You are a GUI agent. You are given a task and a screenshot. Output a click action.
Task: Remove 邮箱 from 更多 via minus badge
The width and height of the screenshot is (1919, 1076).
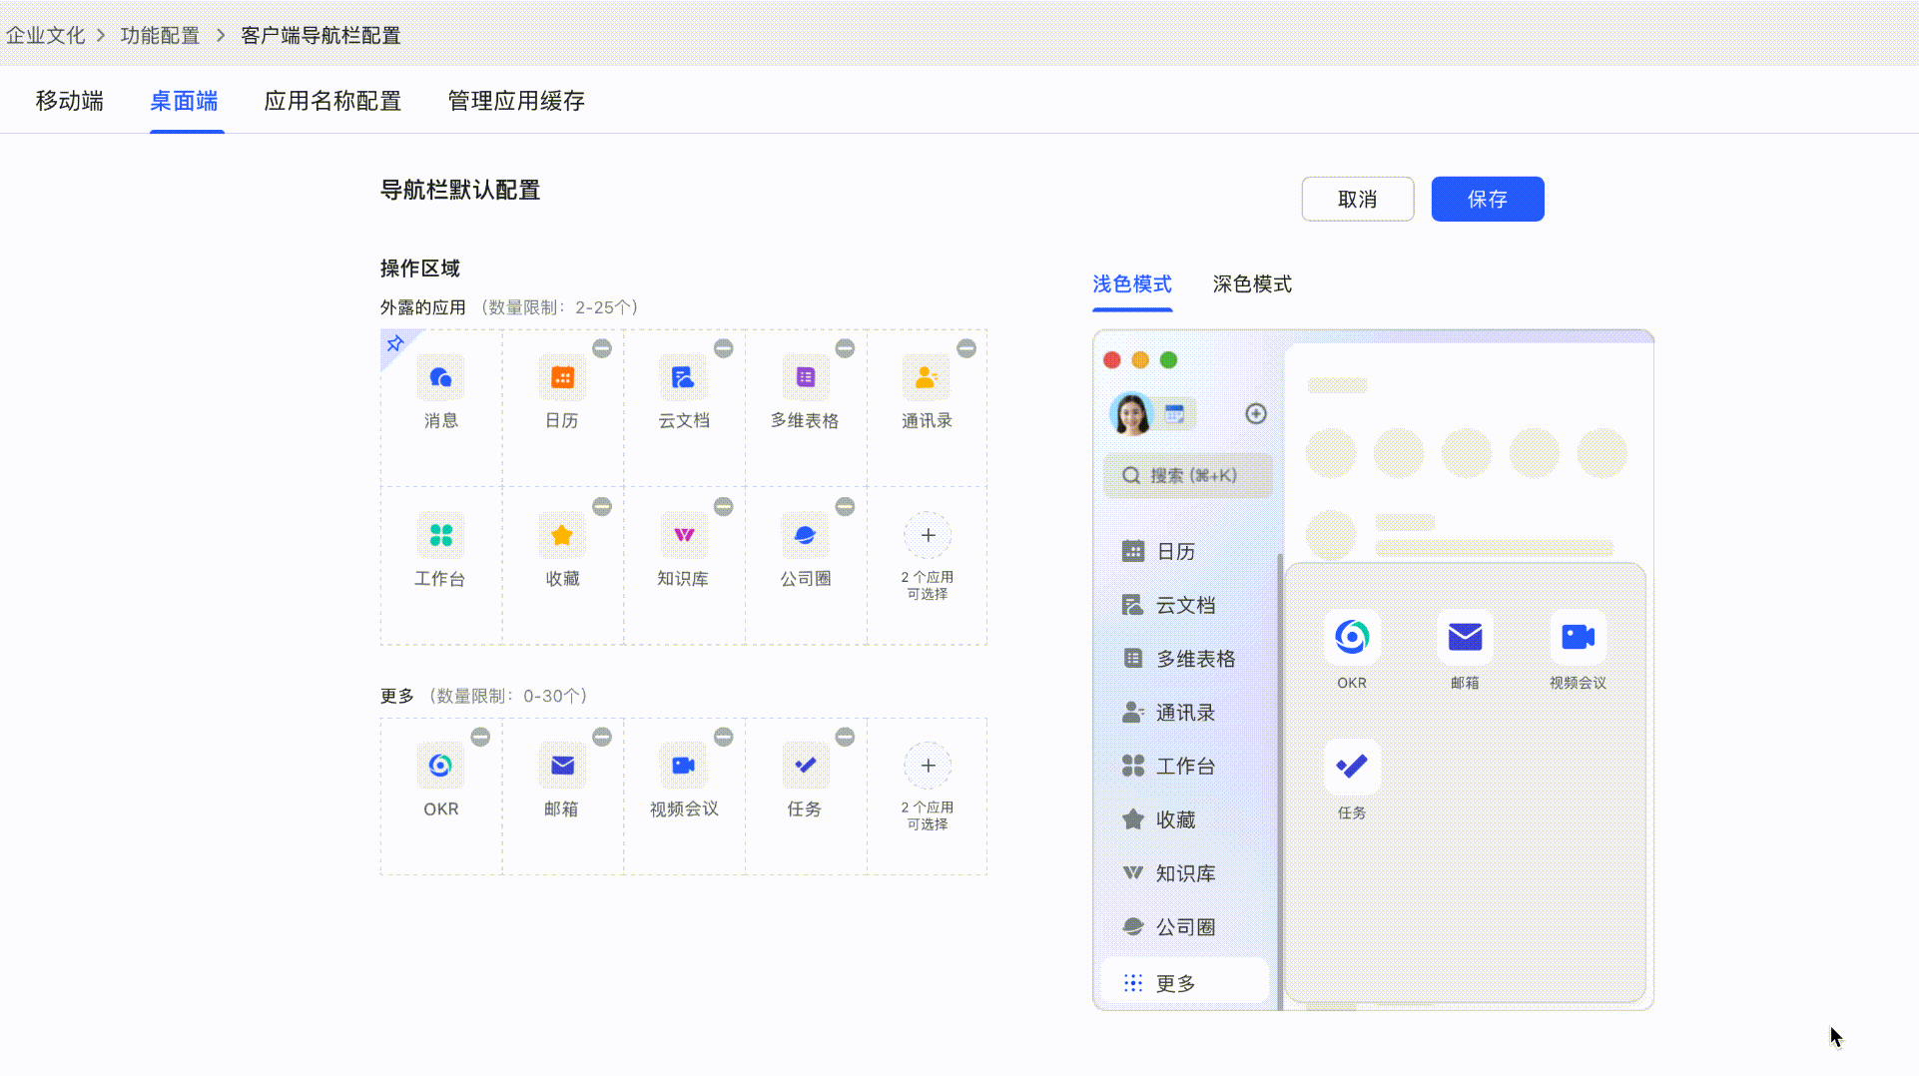point(602,737)
